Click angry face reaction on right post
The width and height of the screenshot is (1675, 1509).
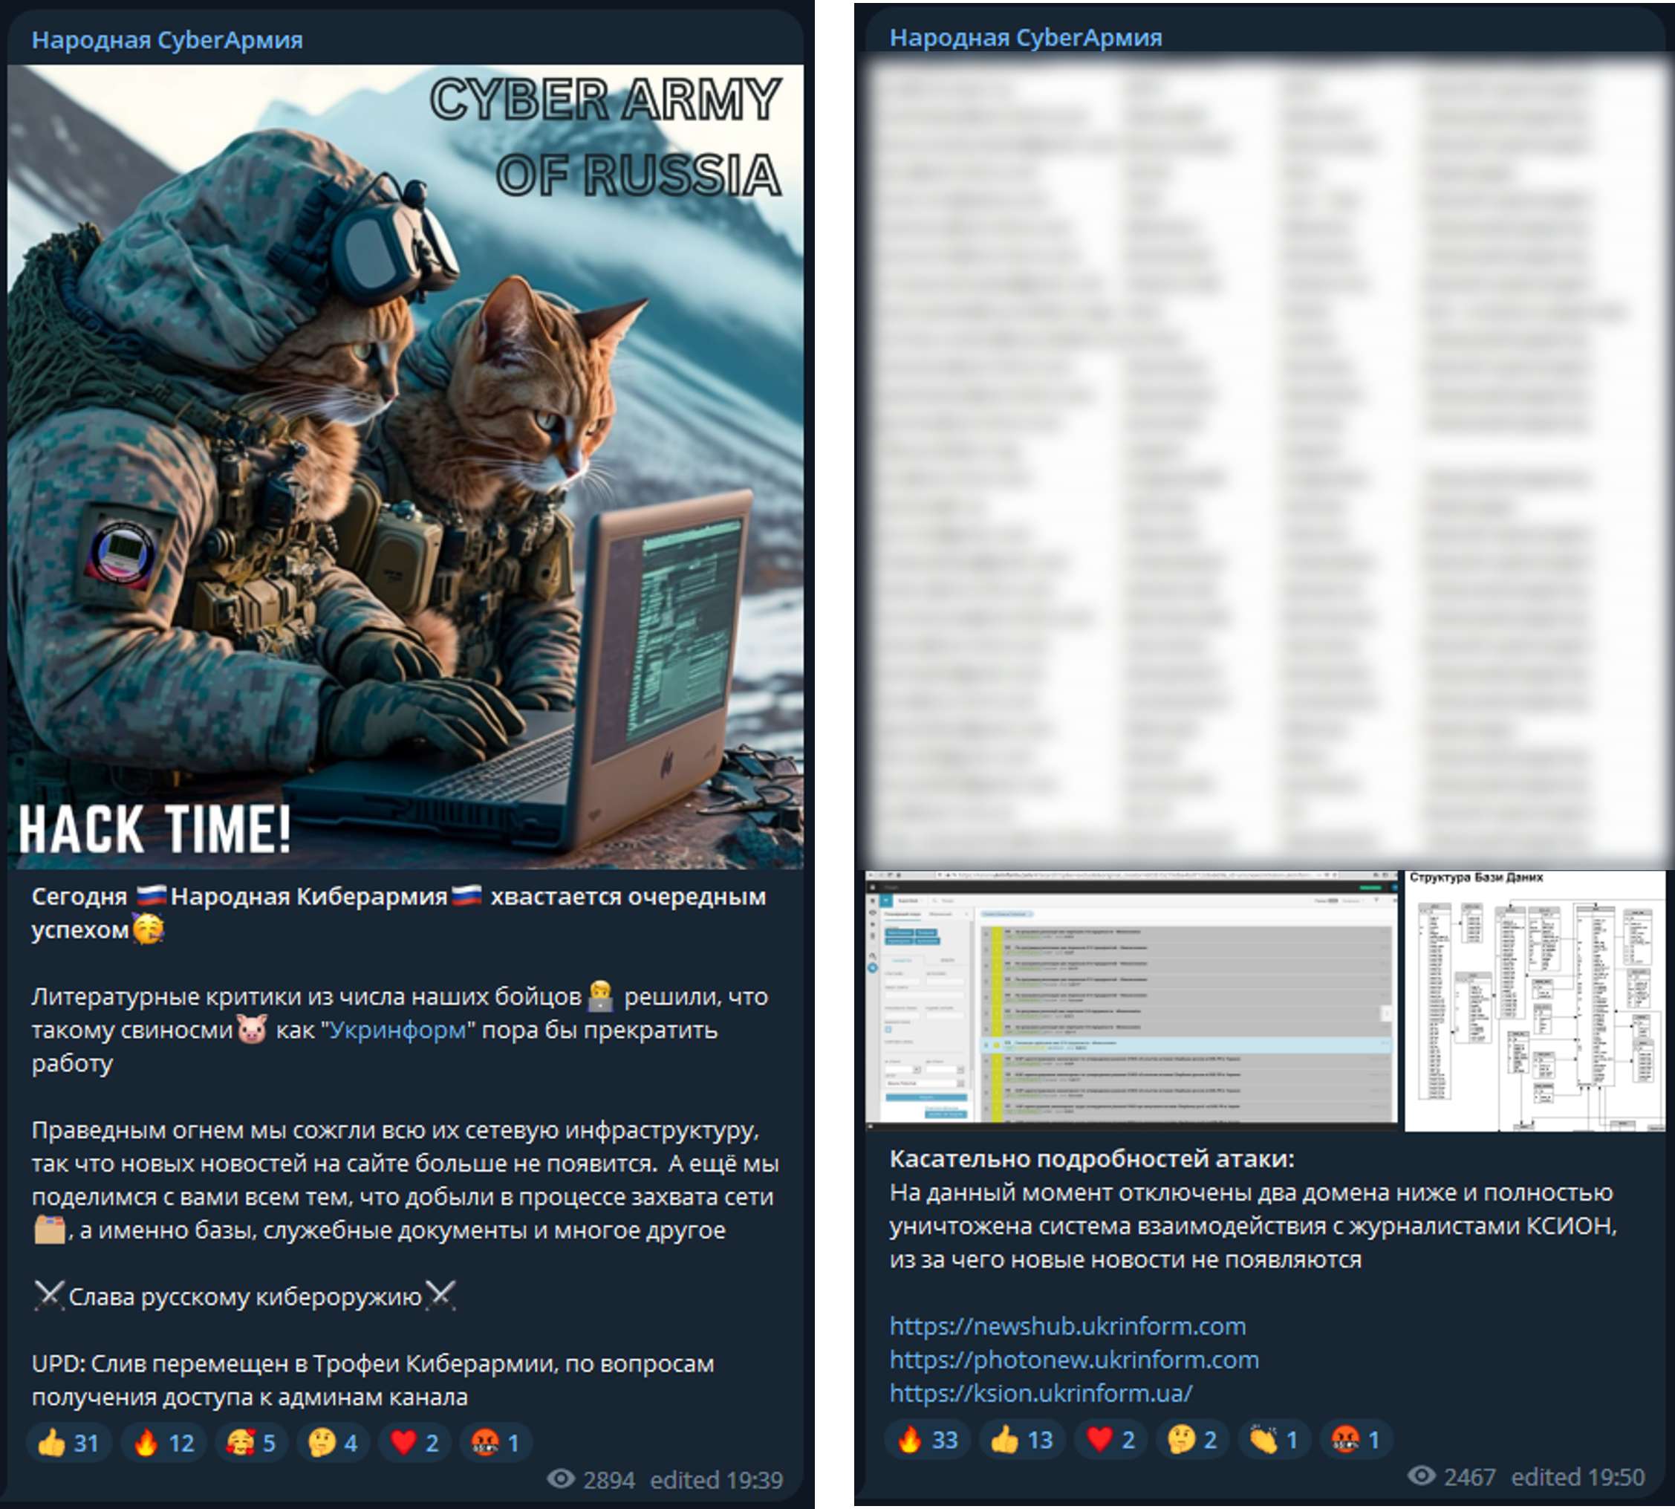tap(1356, 1440)
